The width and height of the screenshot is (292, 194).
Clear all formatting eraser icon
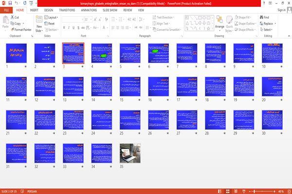[106, 19]
